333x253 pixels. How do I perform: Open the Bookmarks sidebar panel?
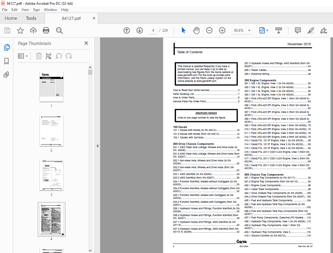(x=6, y=61)
